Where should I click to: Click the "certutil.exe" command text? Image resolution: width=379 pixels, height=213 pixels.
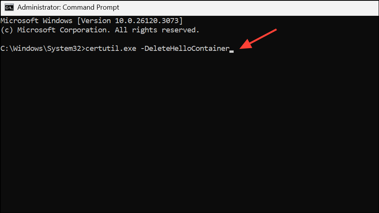(x=111, y=49)
